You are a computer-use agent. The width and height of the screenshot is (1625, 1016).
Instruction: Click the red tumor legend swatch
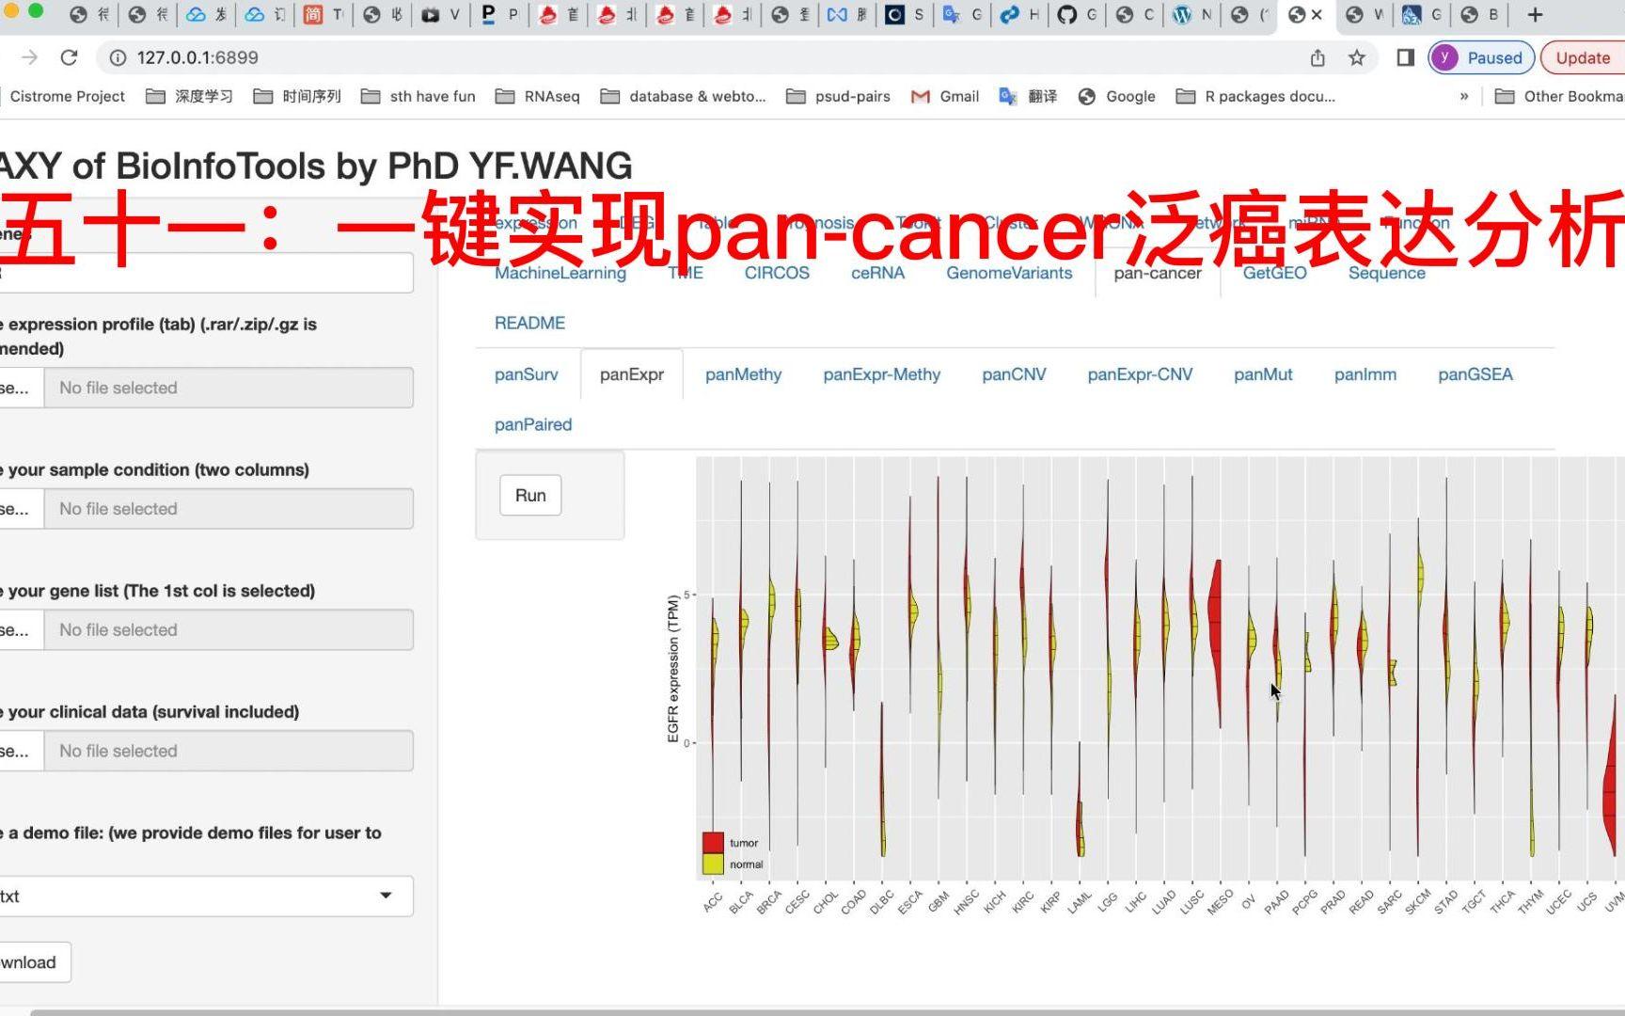tap(711, 840)
